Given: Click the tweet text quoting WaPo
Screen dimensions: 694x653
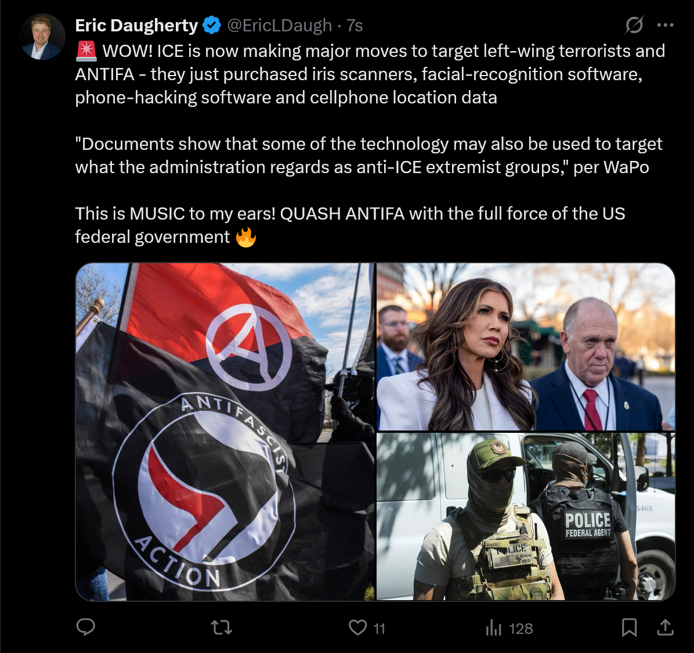Looking at the screenshot, I should coord(368,156).
